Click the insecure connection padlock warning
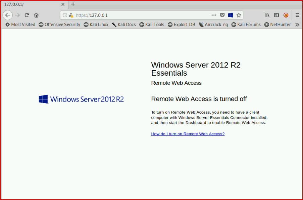Viewport: 303px width, 200px height. coord(71,15)
